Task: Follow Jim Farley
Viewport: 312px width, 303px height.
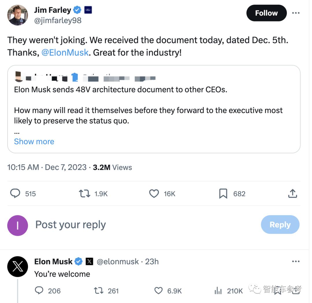Action: pos(266,13)
